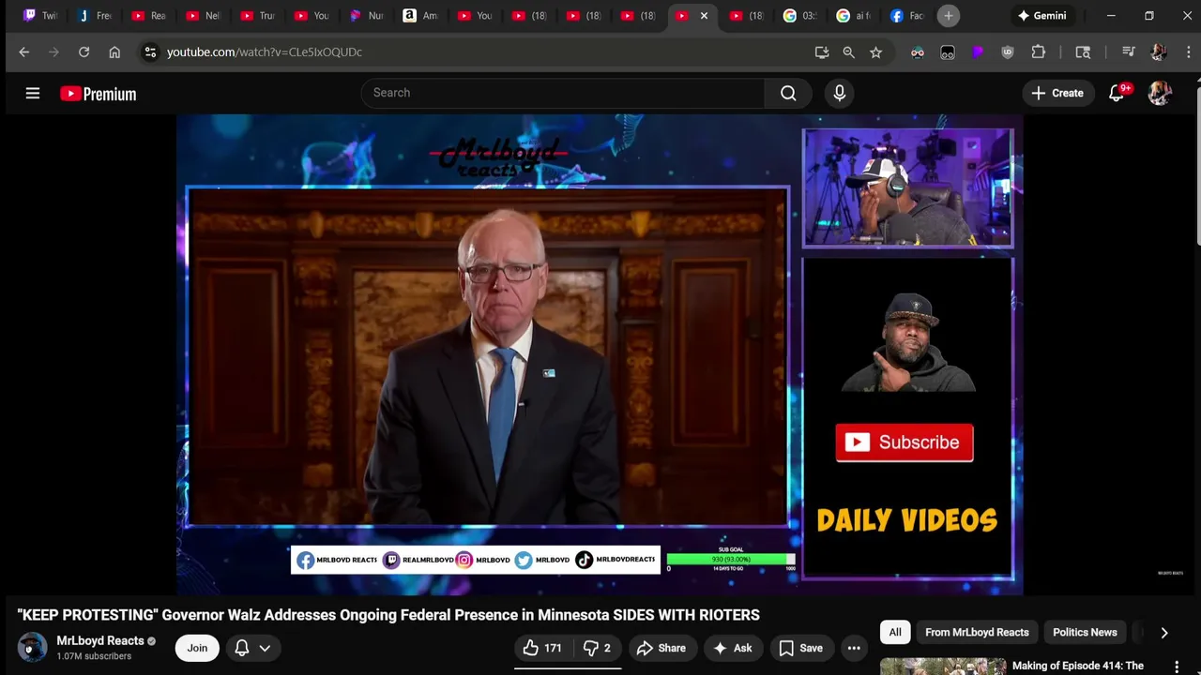
Task: Go back in browser history
Action: coord(24,52)
